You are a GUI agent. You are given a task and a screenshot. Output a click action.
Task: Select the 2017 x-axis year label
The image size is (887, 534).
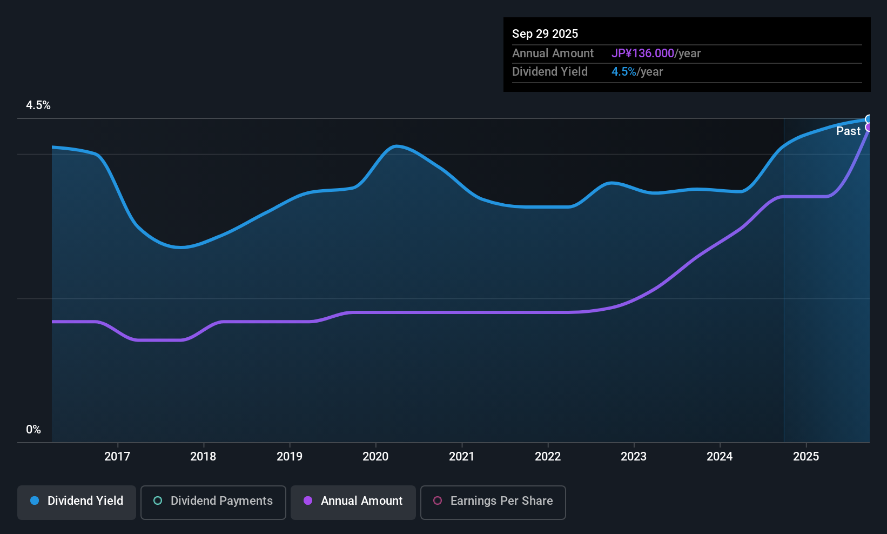(117, 457)
